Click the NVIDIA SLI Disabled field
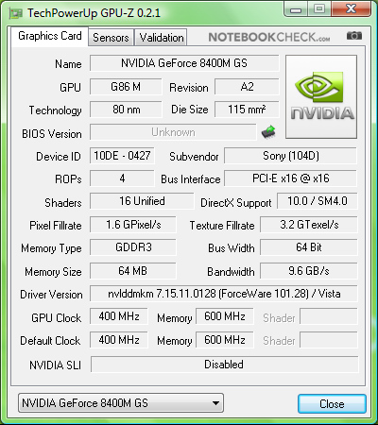Viewport: 378px width, 425px height. (x=224, y=365)
